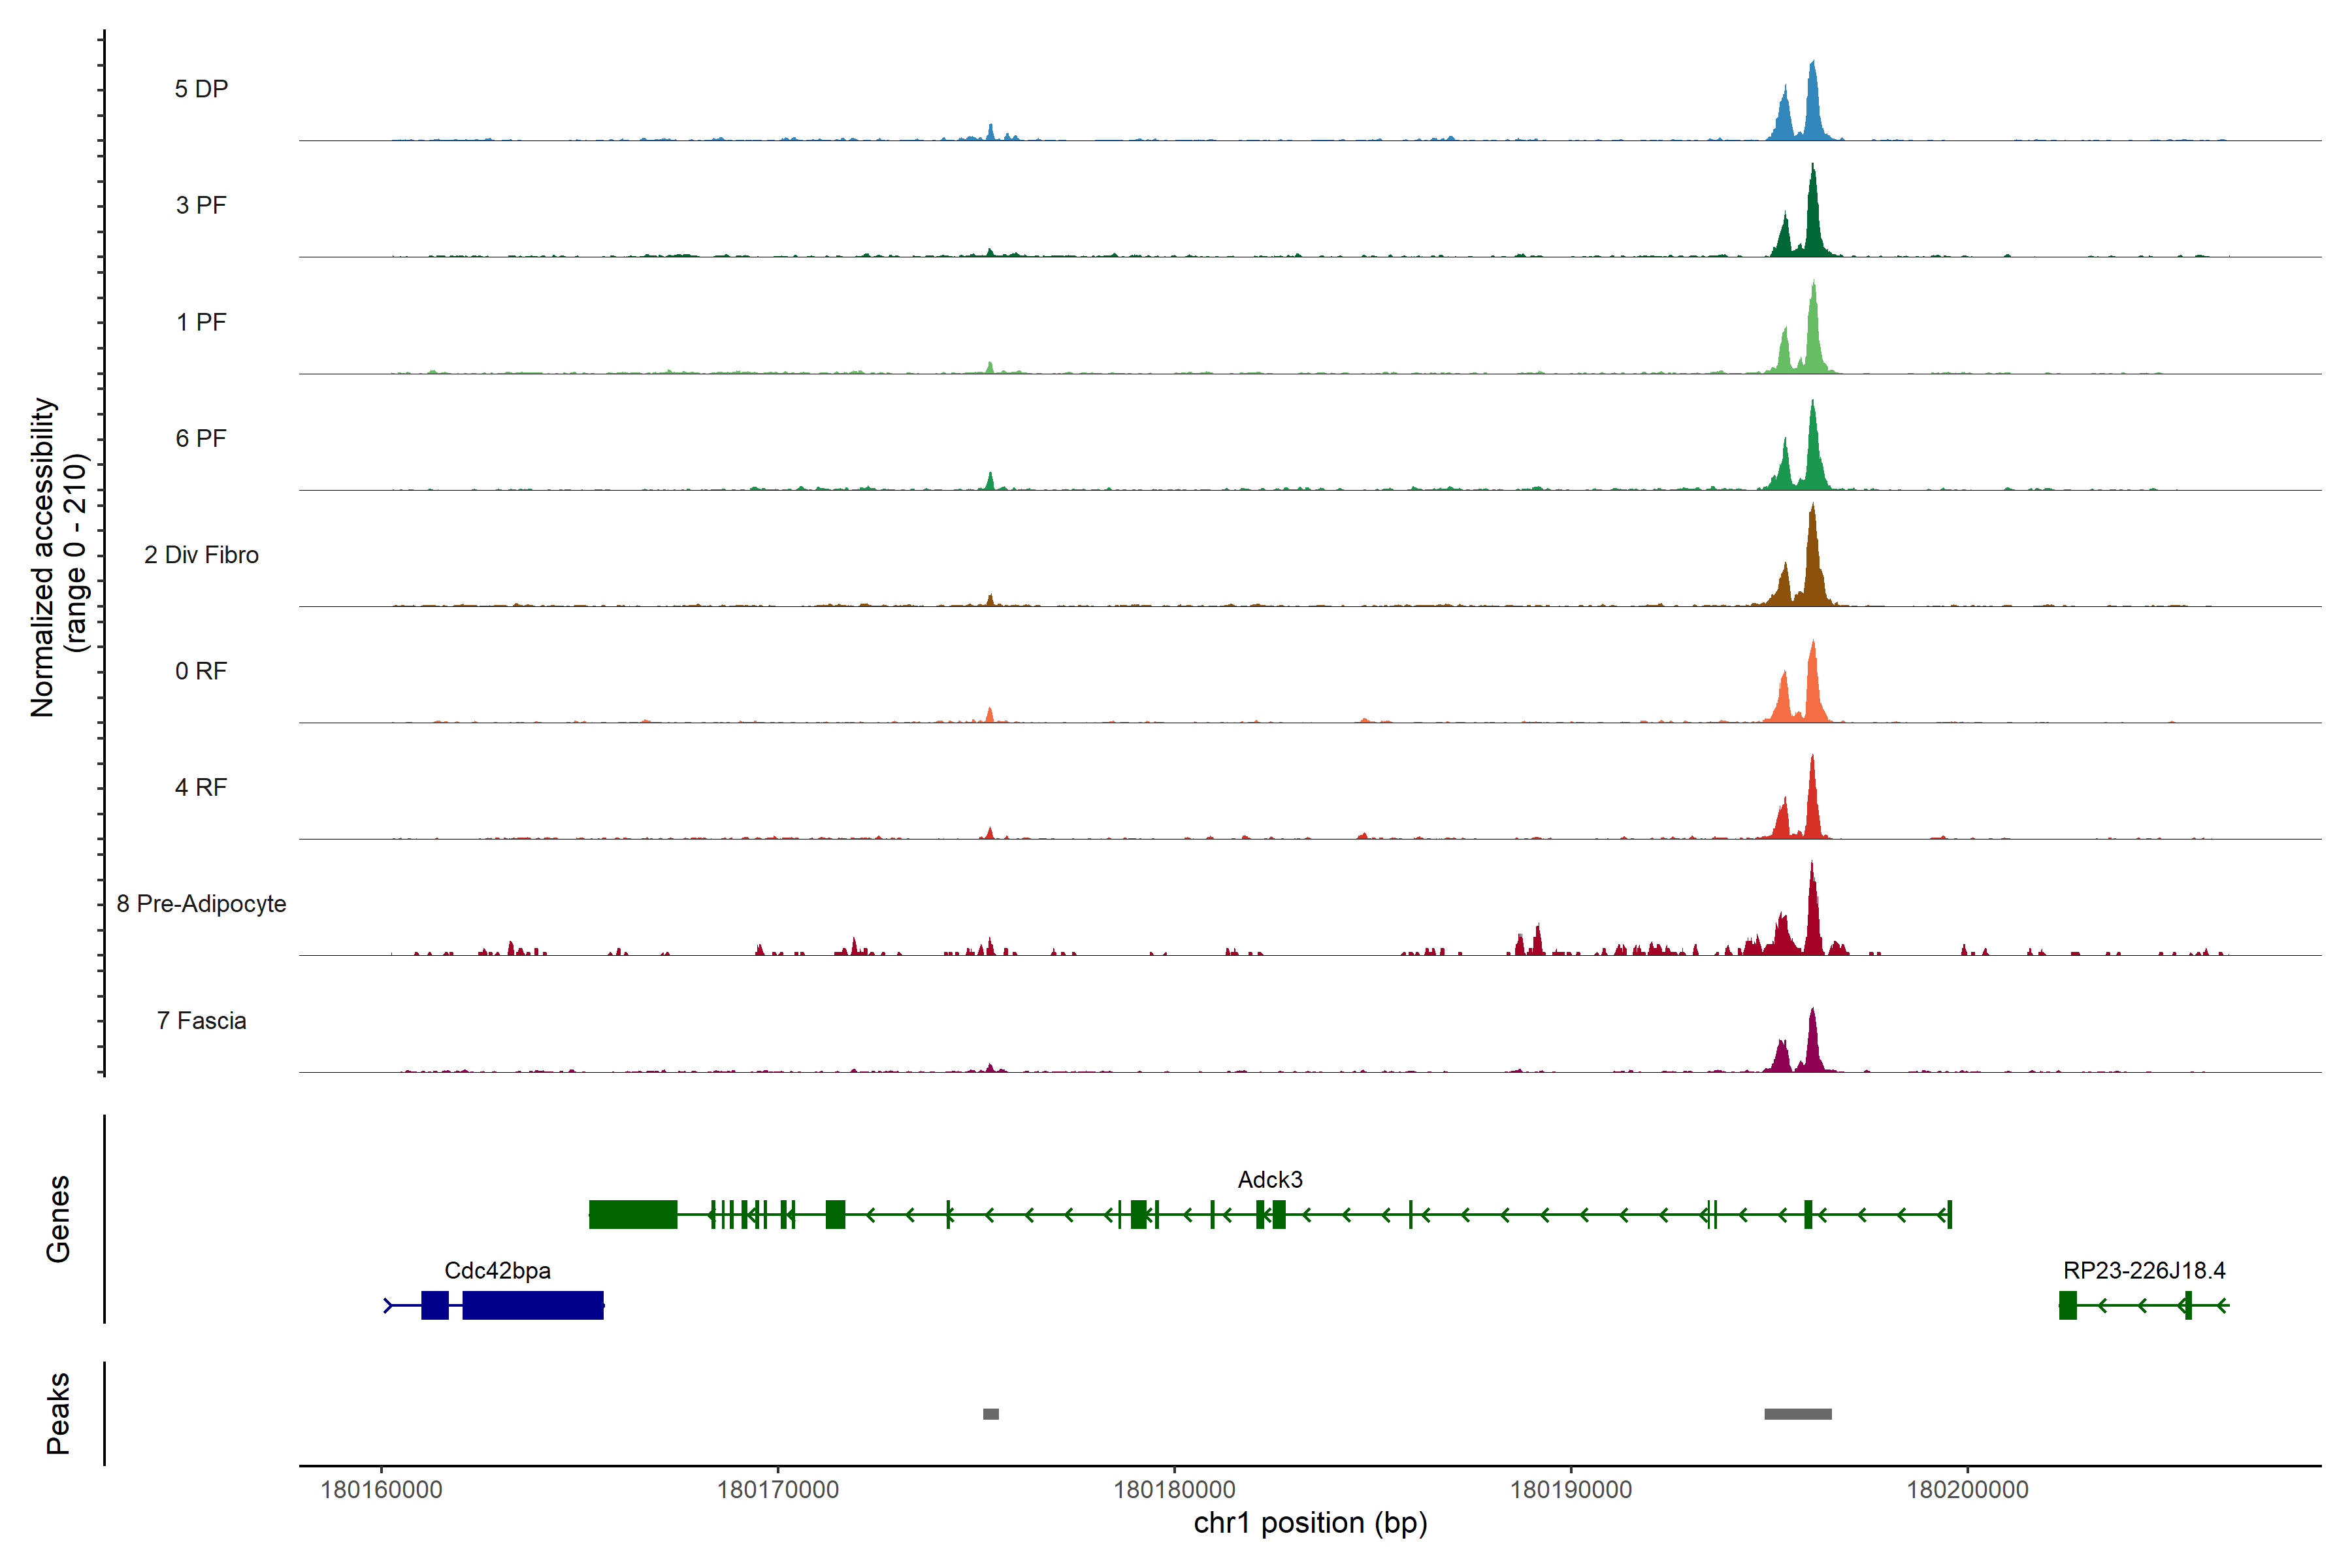Click the small gray peak bar
Viewport: 2352px width, 1568px height.
tap(991, 1414)
